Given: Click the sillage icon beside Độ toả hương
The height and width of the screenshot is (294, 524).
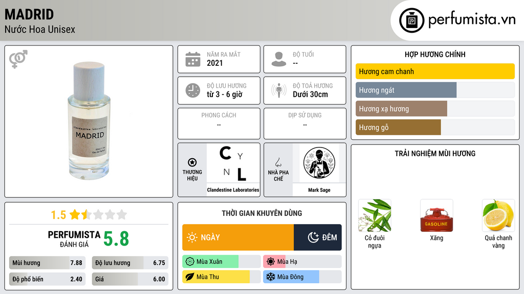Looking at the screenshot, I should [x=279, y=90].
